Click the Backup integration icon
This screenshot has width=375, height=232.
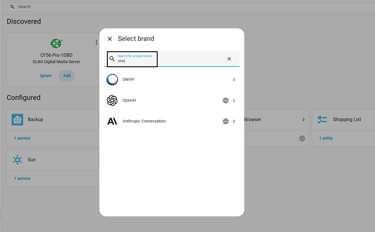click(x=17, y=120)
